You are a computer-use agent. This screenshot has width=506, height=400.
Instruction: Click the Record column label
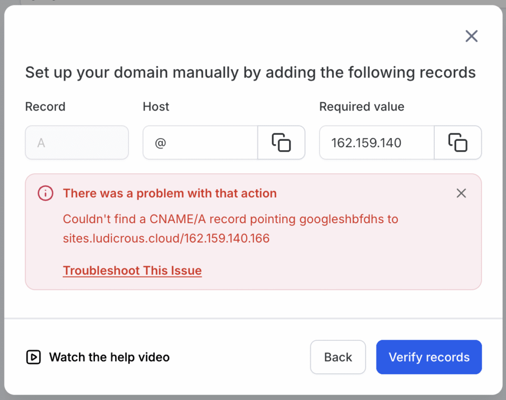click(45, 107)
